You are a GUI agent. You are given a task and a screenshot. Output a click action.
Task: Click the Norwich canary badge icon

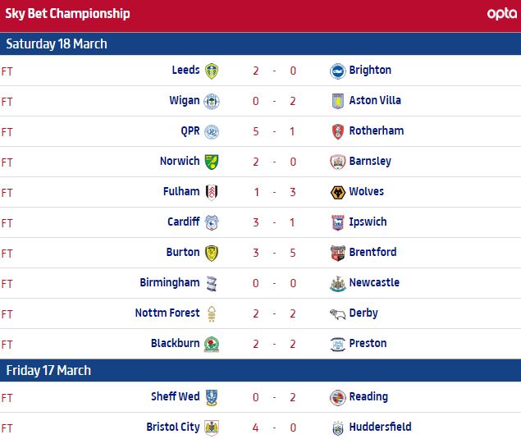pos(212,162)
